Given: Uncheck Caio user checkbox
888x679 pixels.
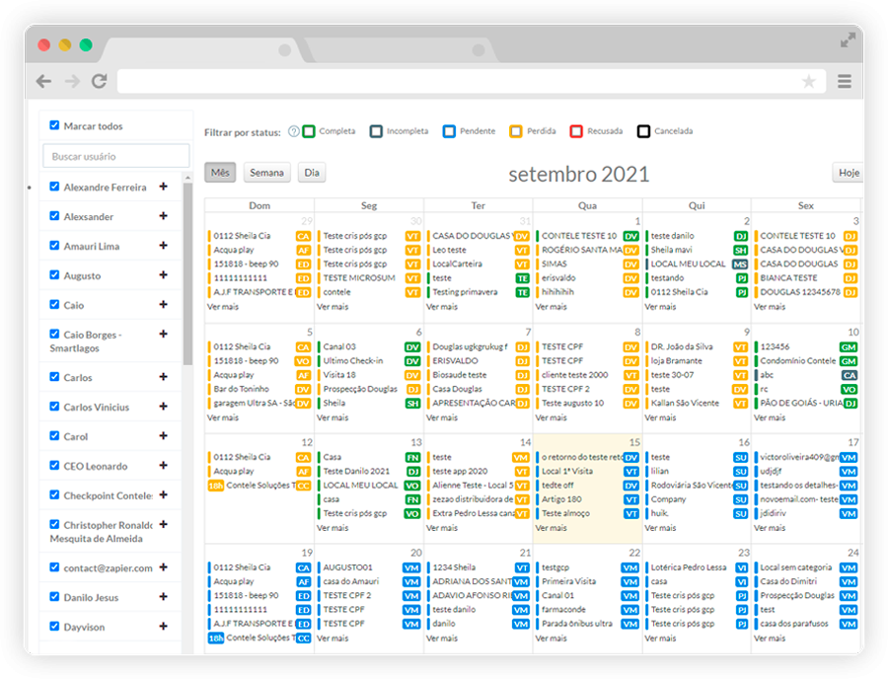Looking at the screenshot, I should [54, 304].
